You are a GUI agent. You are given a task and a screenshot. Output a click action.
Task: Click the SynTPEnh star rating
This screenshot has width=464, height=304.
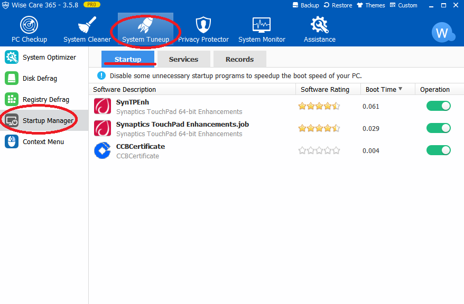[x=319, y=106]
